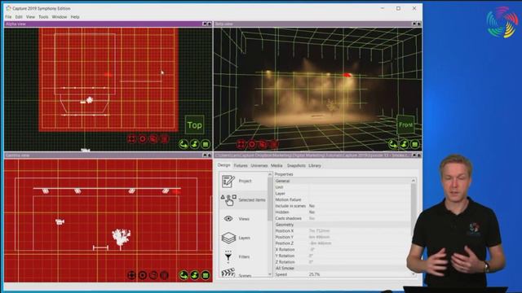
Task: Open the Filters section with the funnel icon
Action: tap(243, 257)
